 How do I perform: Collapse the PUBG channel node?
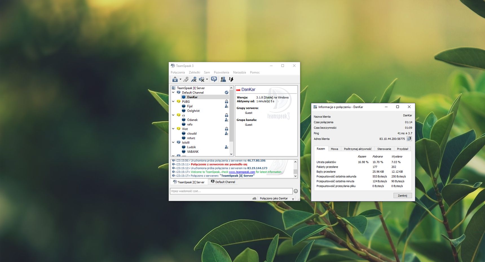[173, 101]
